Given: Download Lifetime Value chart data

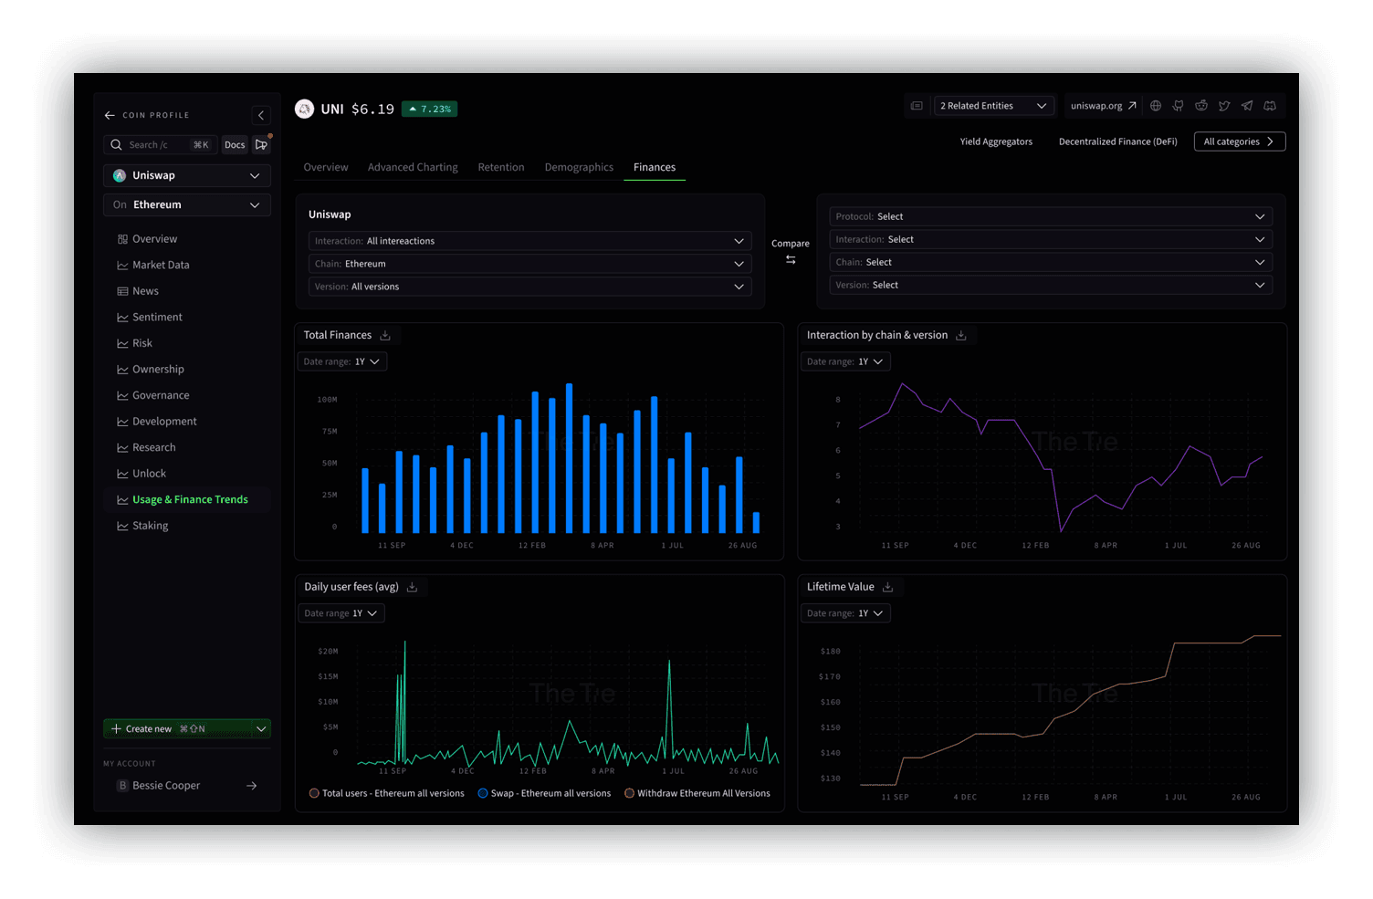Looking at the screenshot, I should (x=887, y=588).
